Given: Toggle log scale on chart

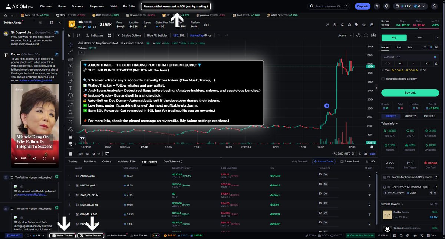Looking at the screenshot, I should click(x=366, y=154).
